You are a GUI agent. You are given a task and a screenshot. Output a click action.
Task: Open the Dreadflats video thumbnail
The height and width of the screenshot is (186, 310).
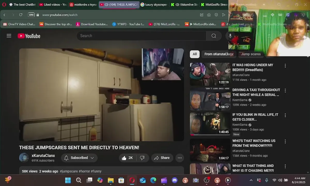[x=210, y=74]
